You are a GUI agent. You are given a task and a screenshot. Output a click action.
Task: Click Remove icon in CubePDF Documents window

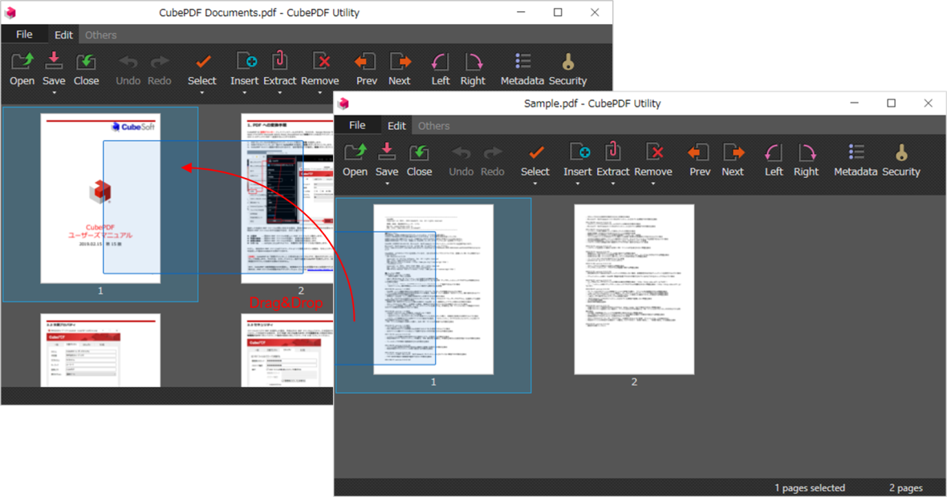pyautogui.click(x=321, y=60)
